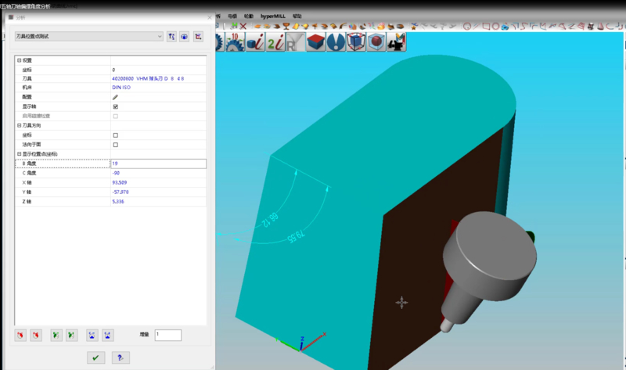Click the question mark help button

(121, 357)
